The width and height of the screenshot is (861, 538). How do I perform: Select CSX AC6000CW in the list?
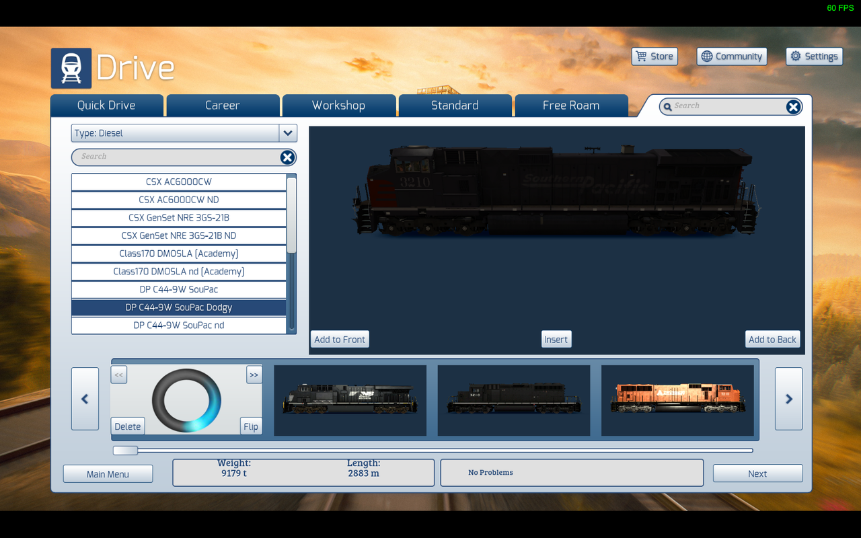pyautogui.click(x=179, y=182)
